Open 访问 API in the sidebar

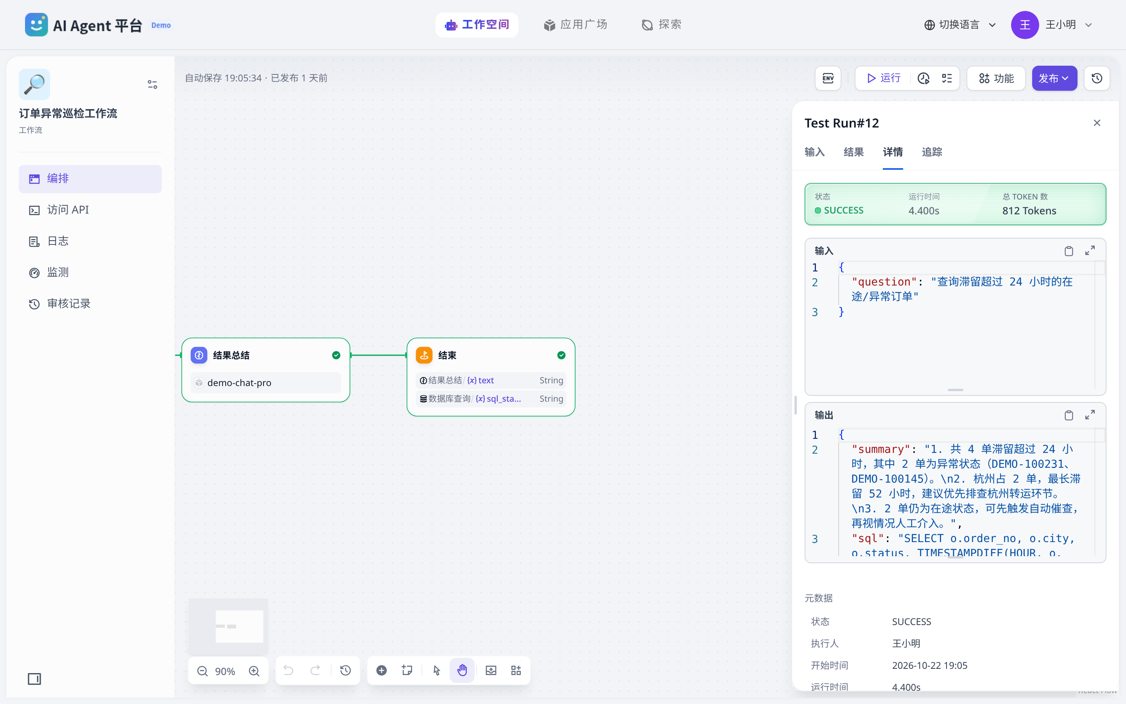(x=90, y=210)
